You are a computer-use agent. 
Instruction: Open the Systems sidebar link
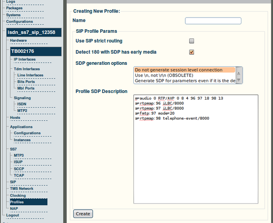click(13, 15)
